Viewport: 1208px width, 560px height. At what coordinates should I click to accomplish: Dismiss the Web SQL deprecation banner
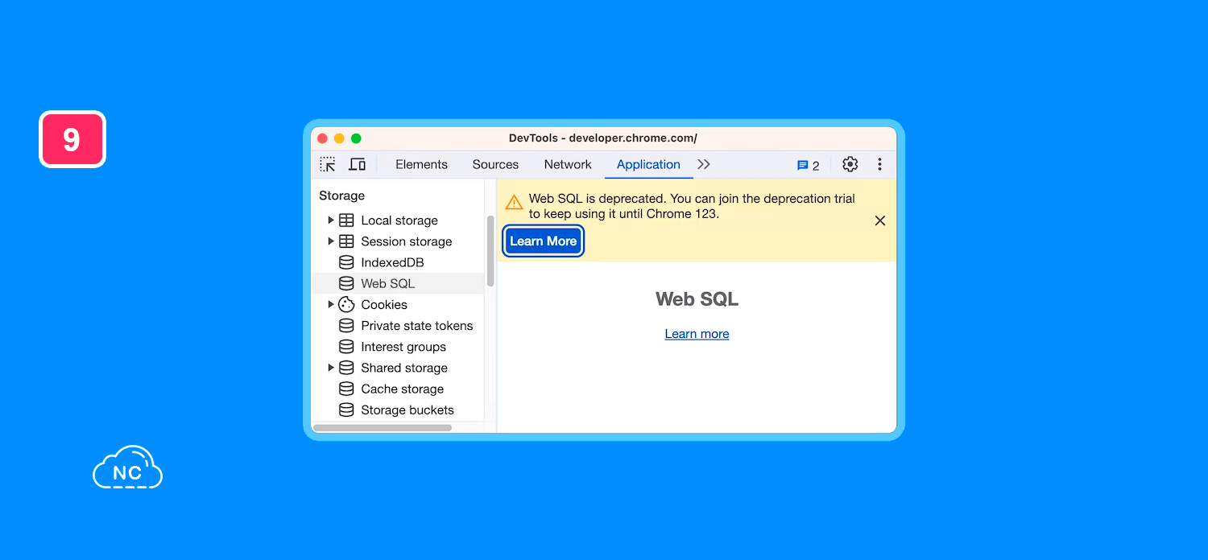click(880, 220)
